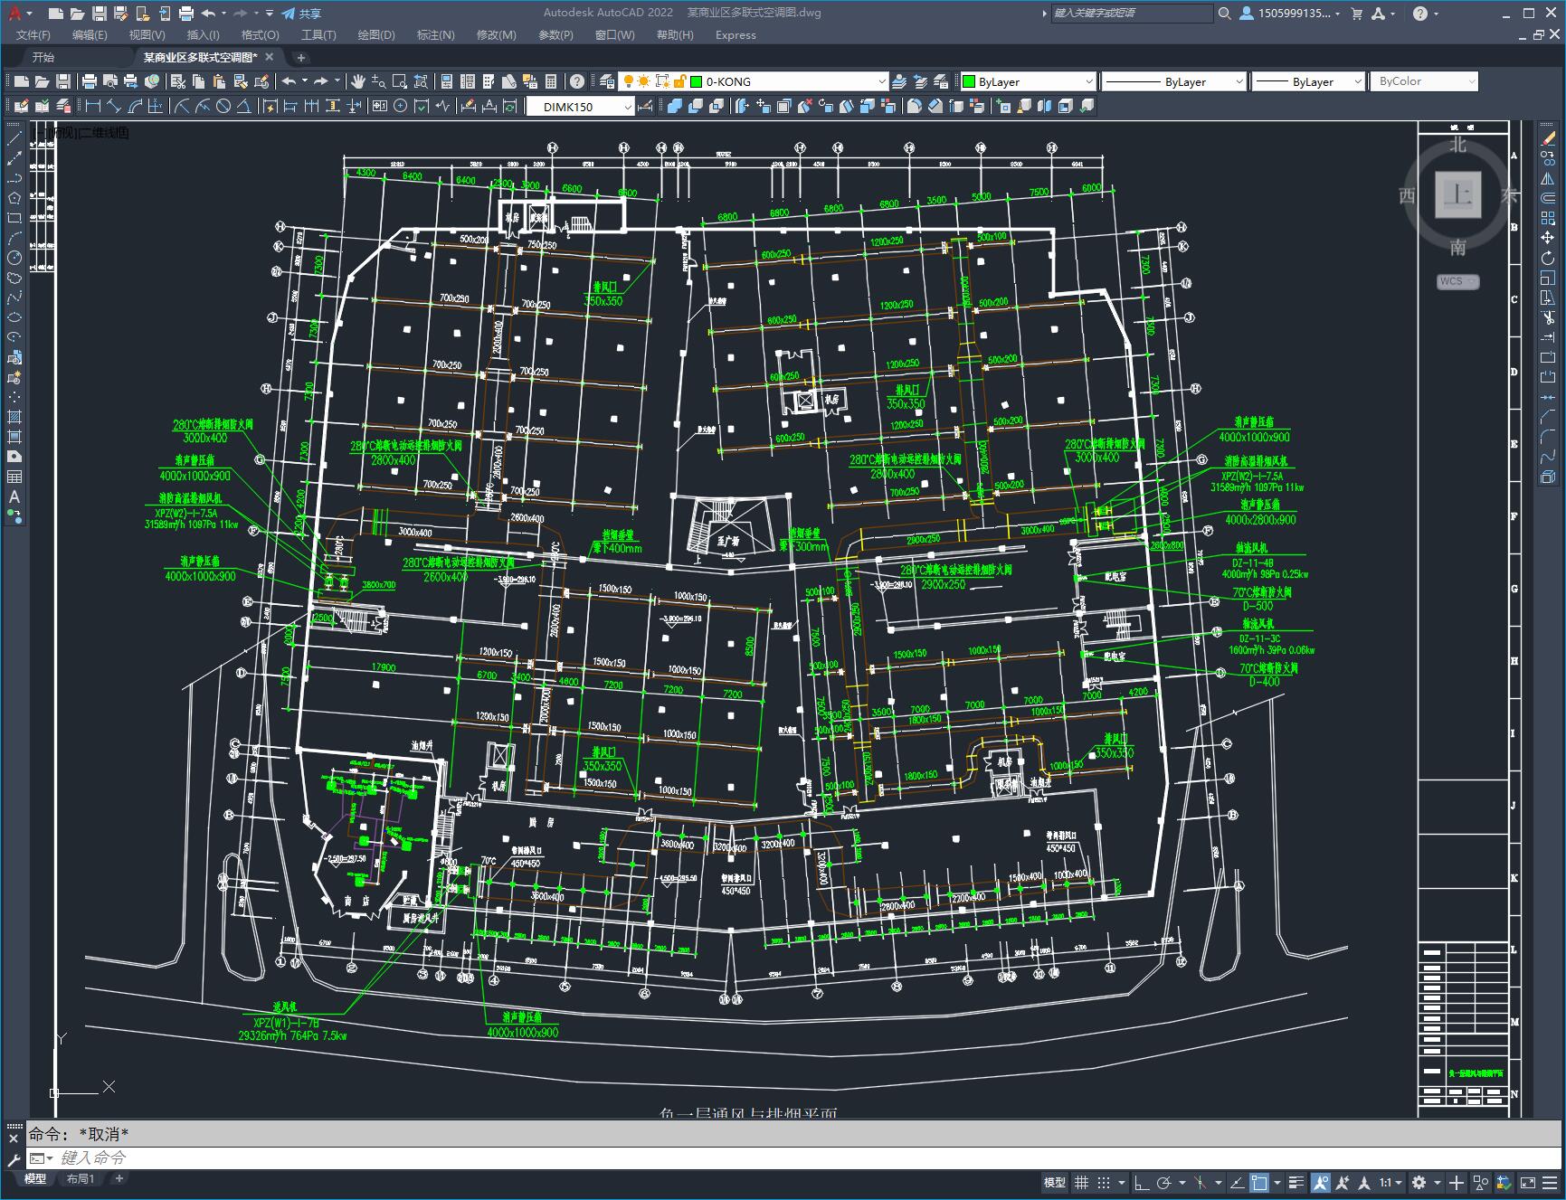Open Layer Properties Manager icon

(608, 81)
